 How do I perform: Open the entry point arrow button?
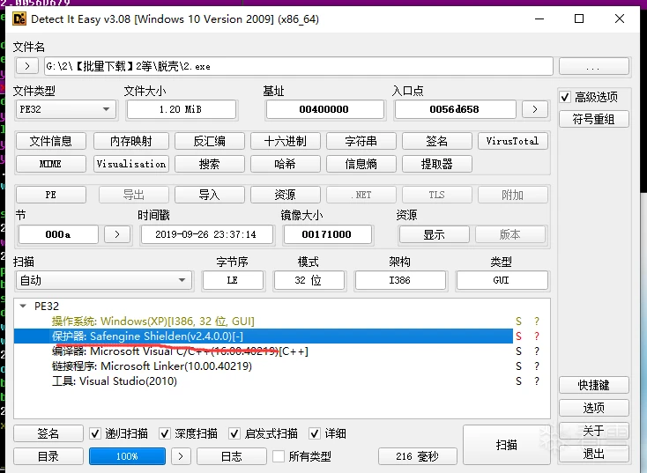(x=535, y=109)
